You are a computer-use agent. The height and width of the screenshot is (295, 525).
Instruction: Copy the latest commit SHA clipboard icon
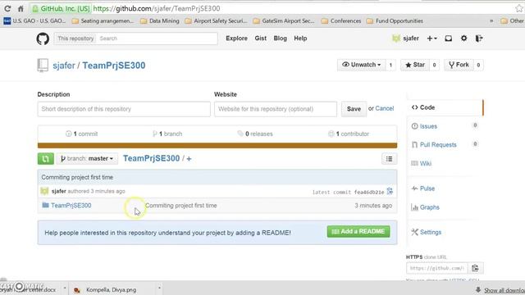390,191
